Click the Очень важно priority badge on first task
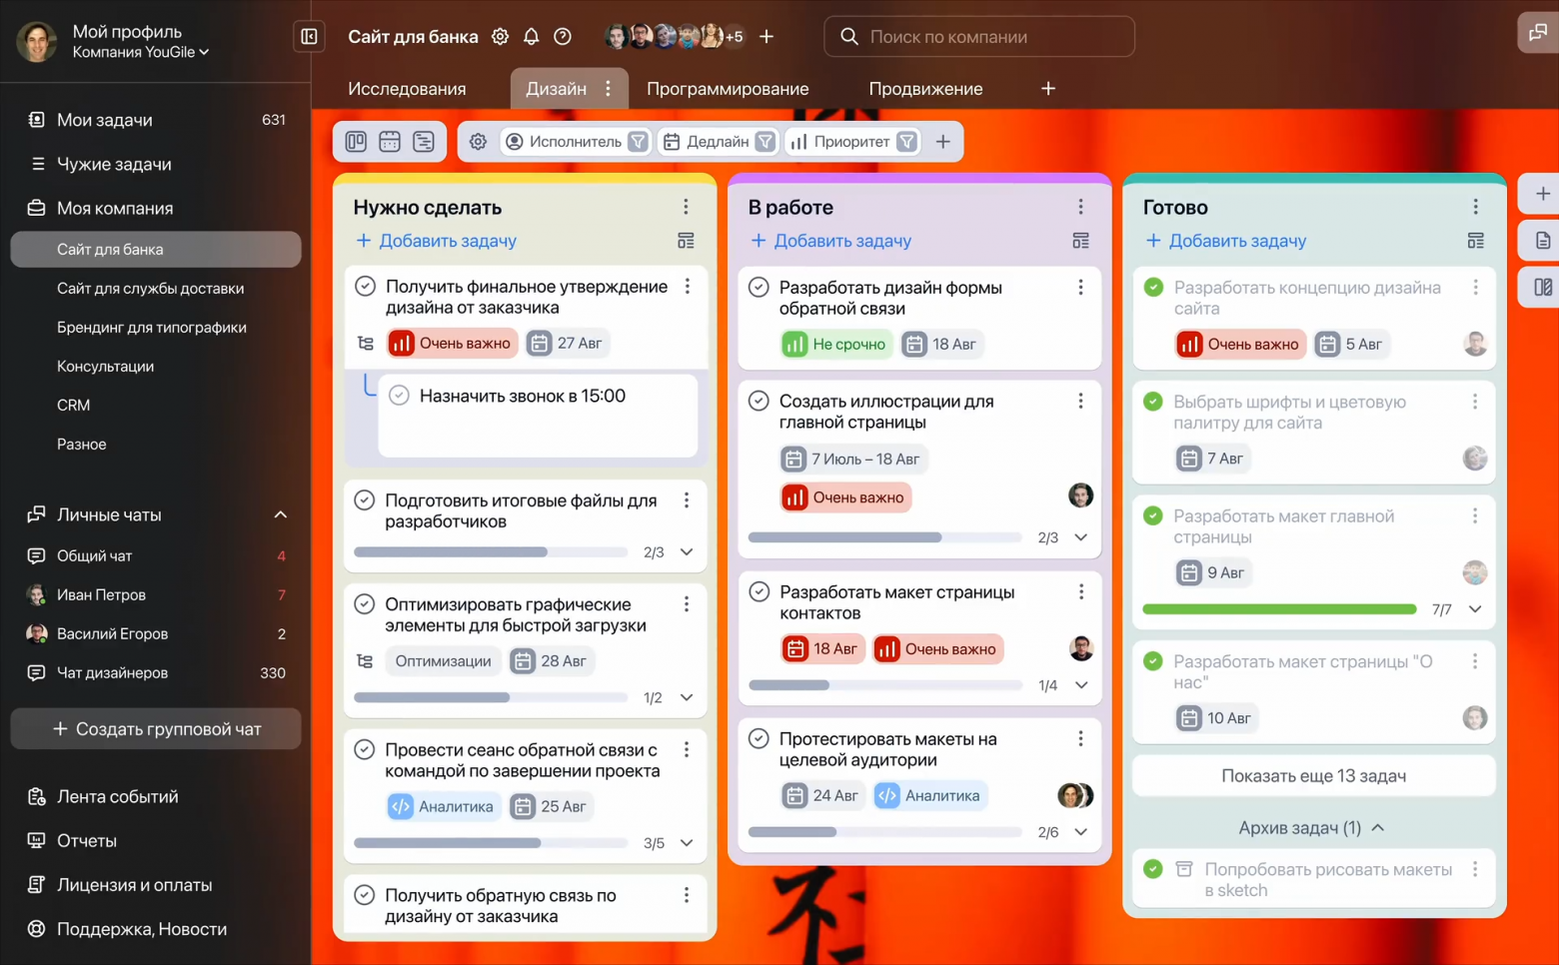Screen dimensions: 1559x965 tap(453, 344)
